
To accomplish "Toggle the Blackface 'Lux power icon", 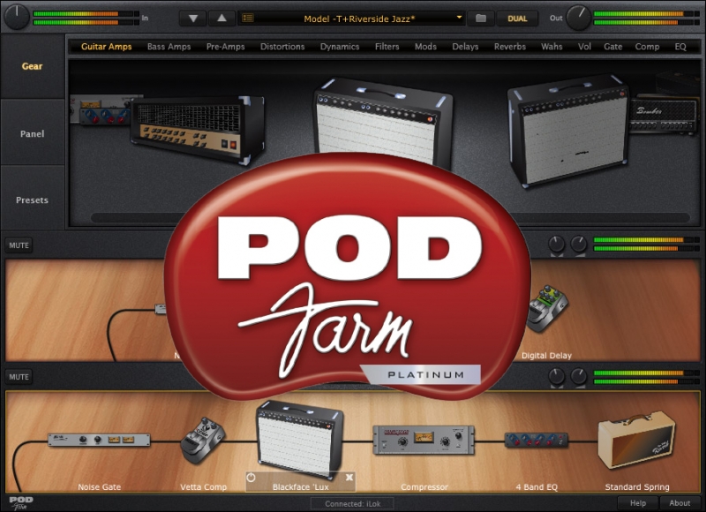I will 252,478.
